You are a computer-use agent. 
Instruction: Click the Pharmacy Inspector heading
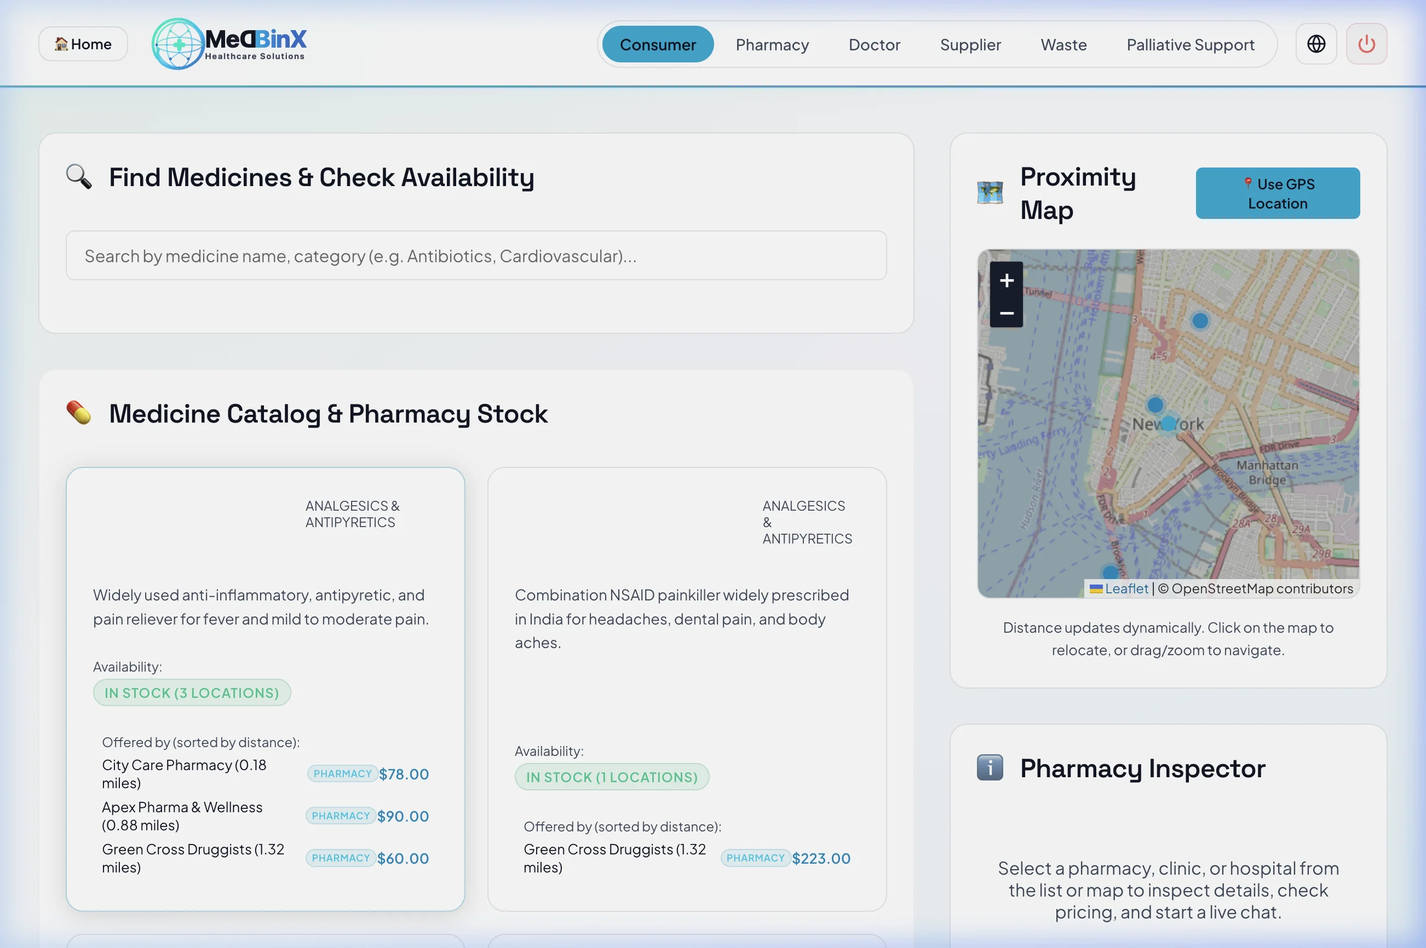(x=1142, y=768)
